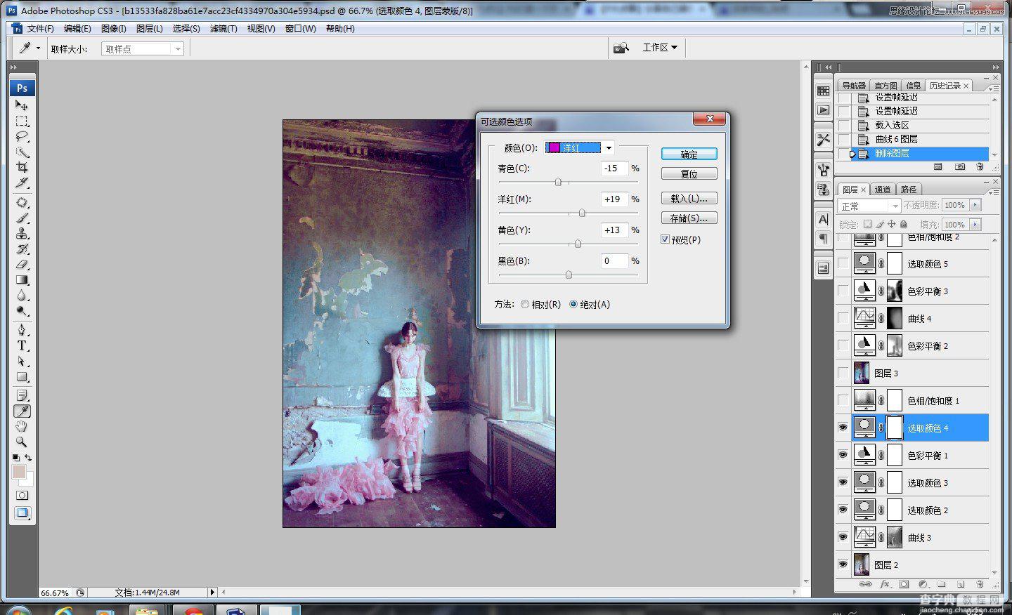Viewport: 1012px width, 615px height.
Task: Open Go to Bridge icon in options bar
Action: pos(621,48)
